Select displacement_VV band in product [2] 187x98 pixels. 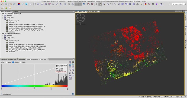(14, 41)
